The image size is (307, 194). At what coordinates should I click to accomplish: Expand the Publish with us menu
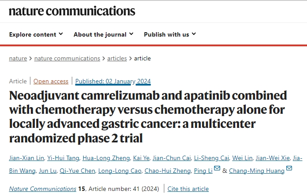click(170, 34)
